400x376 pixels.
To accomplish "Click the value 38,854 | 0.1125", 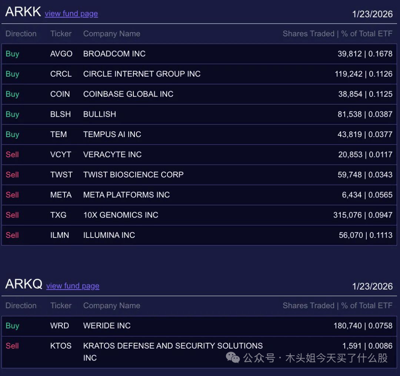I will tap(366, 94).
